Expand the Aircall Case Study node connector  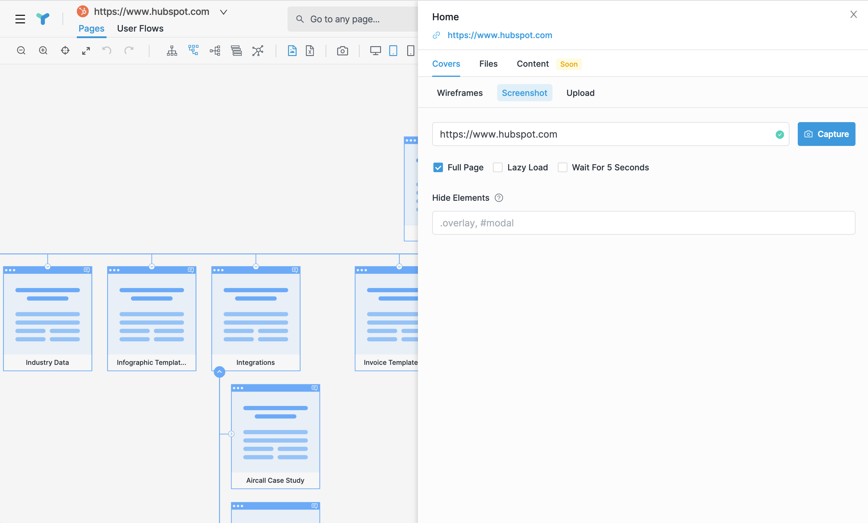click(231, 434)
